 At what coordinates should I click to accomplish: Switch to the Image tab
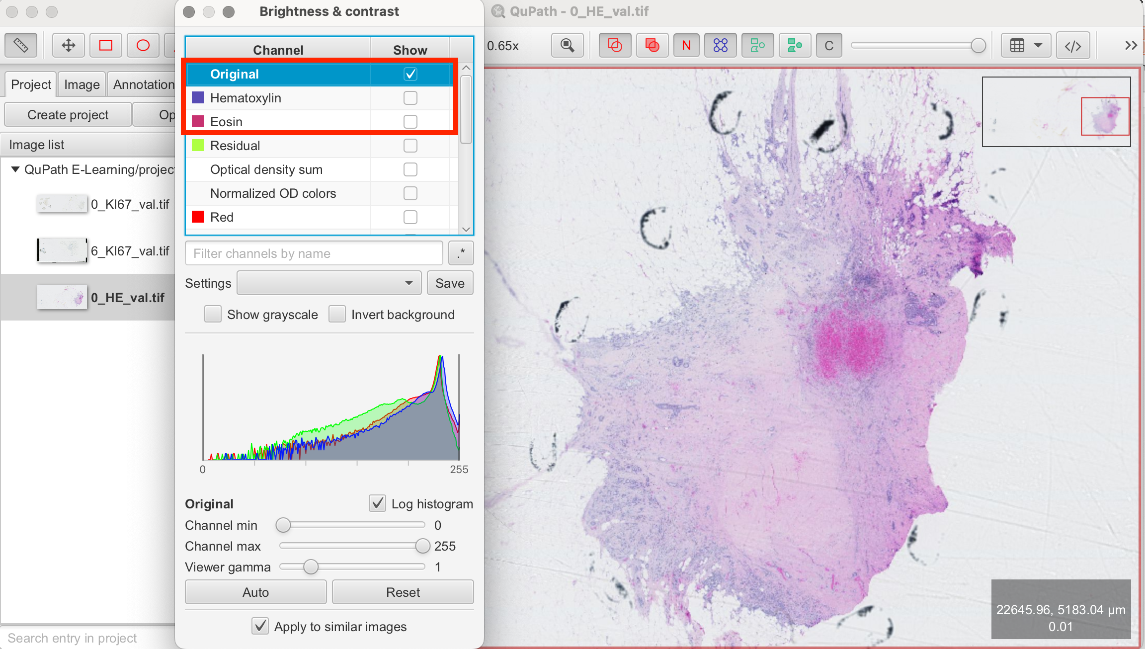tap(82, 84)
